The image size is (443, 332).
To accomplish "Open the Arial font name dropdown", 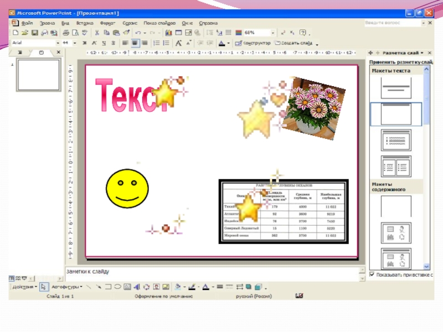I will [x=57, y=43].
